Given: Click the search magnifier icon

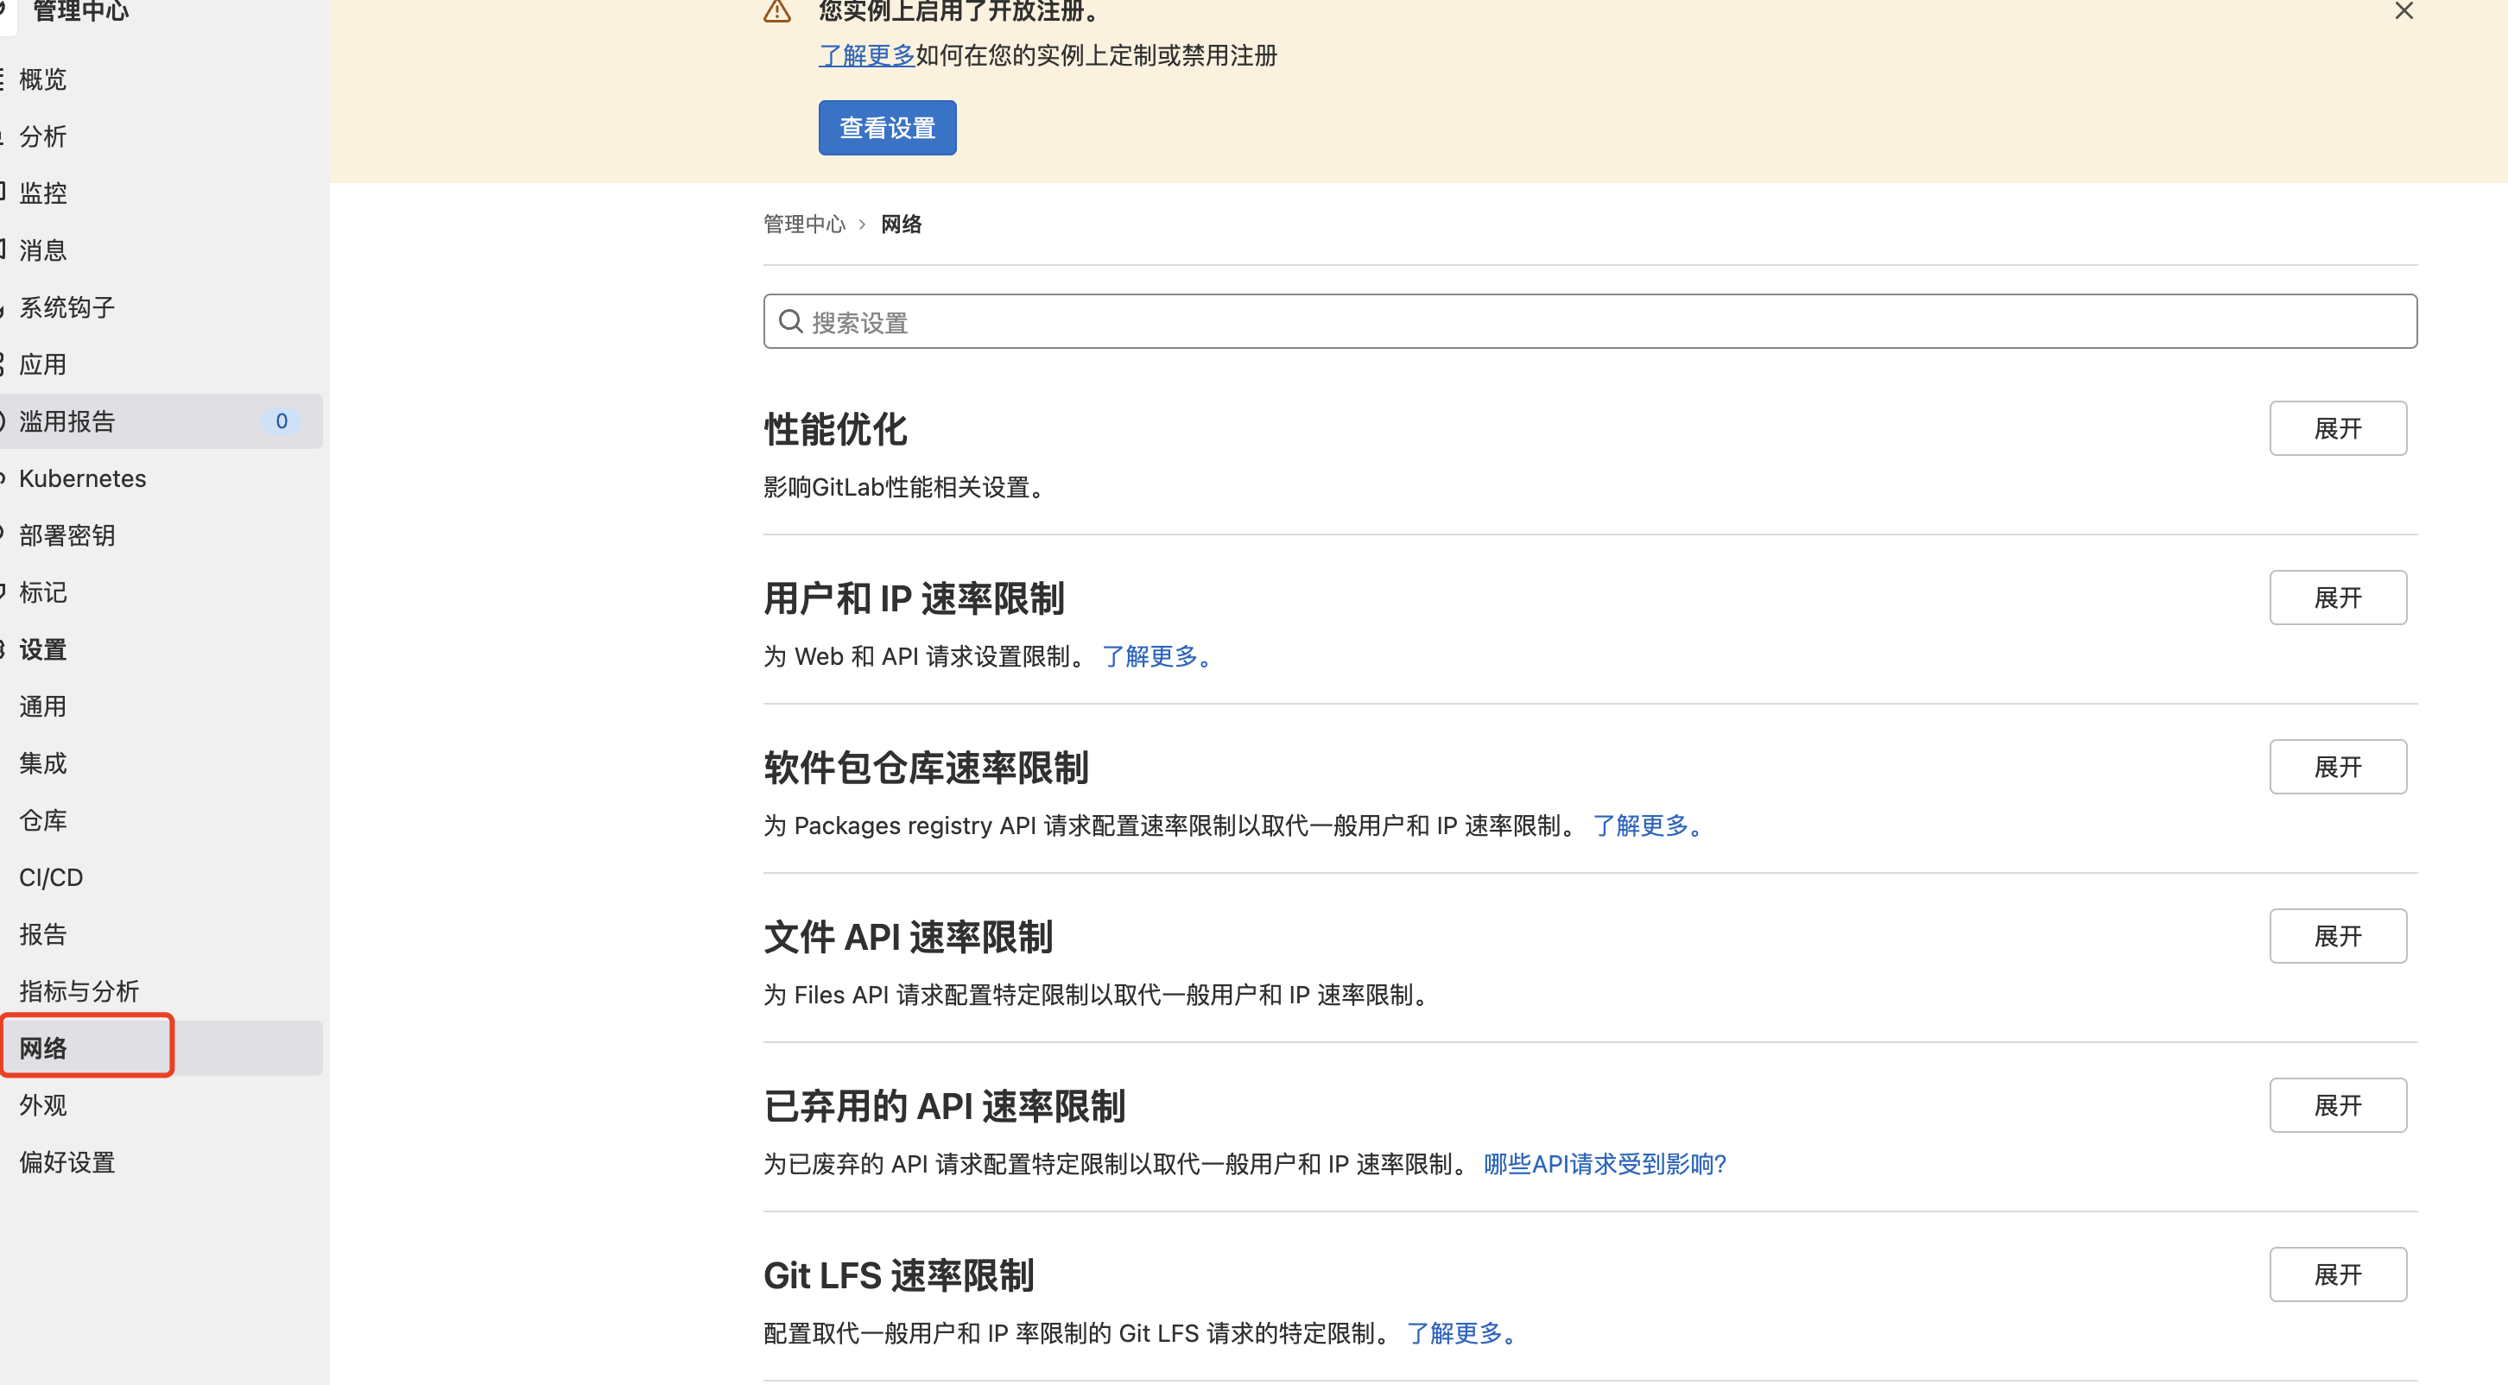Looking at the screenshot, I should 790,322.
